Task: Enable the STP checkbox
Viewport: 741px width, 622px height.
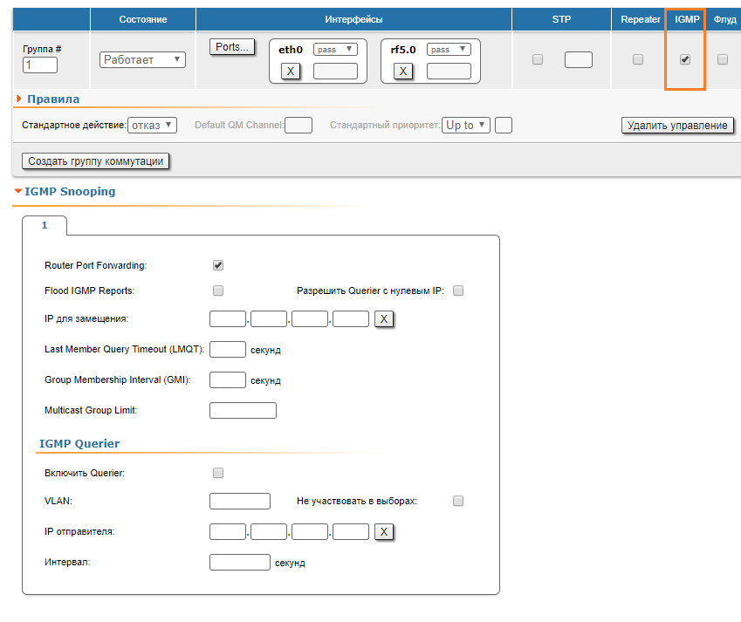Action: (x=538, y=59)
